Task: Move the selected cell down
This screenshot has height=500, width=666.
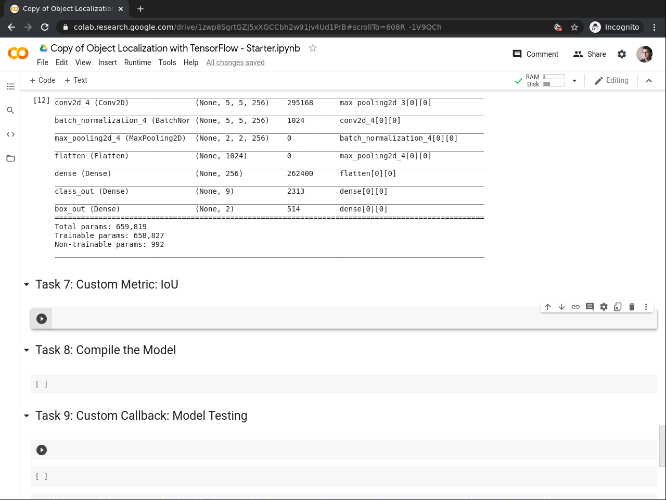Action: click(561, 307)
